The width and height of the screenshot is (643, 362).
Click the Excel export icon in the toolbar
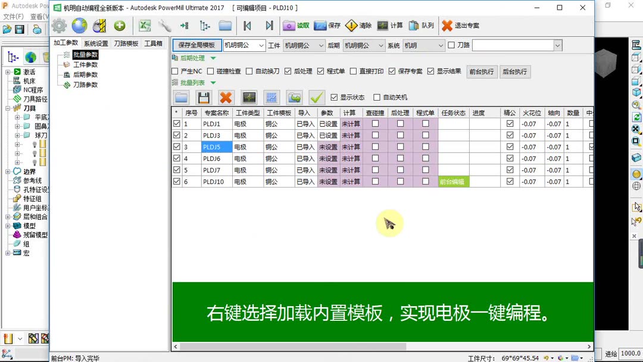point(145,26)
